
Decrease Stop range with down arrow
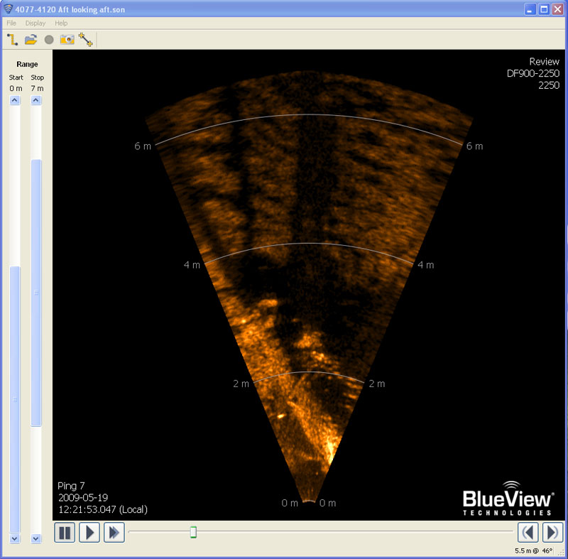pyautogui.click(x=37, y=539)
